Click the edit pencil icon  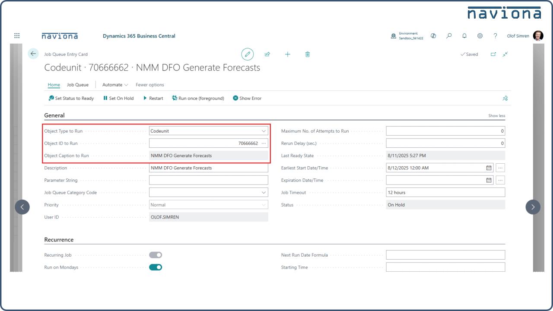click(247, 54)
